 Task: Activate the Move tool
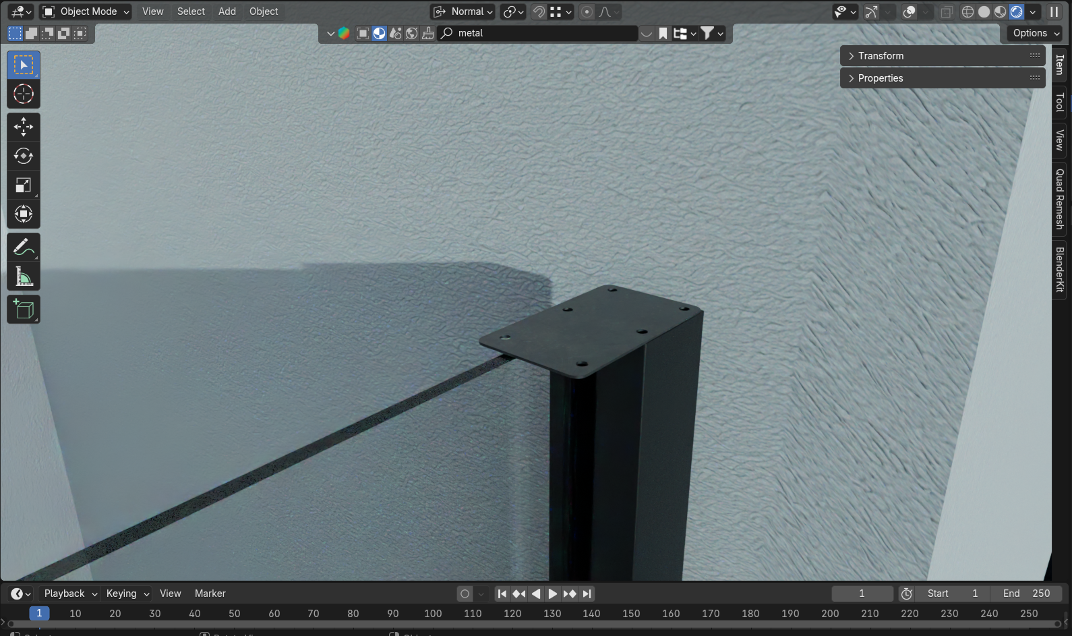click(24, 127)
